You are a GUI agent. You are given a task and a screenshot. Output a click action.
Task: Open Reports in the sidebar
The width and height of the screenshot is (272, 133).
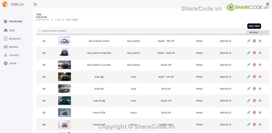[x=11, y=47]
